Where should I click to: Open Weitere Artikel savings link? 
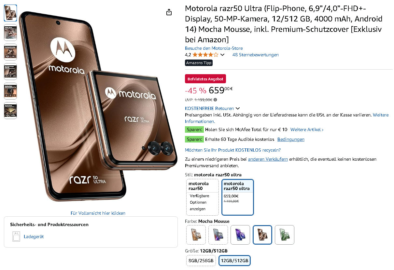(307, 129)
